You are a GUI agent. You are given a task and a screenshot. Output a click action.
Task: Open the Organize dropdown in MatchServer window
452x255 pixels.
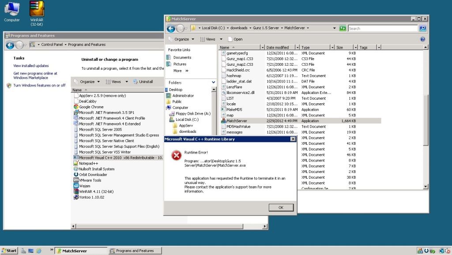coord(181,39)
